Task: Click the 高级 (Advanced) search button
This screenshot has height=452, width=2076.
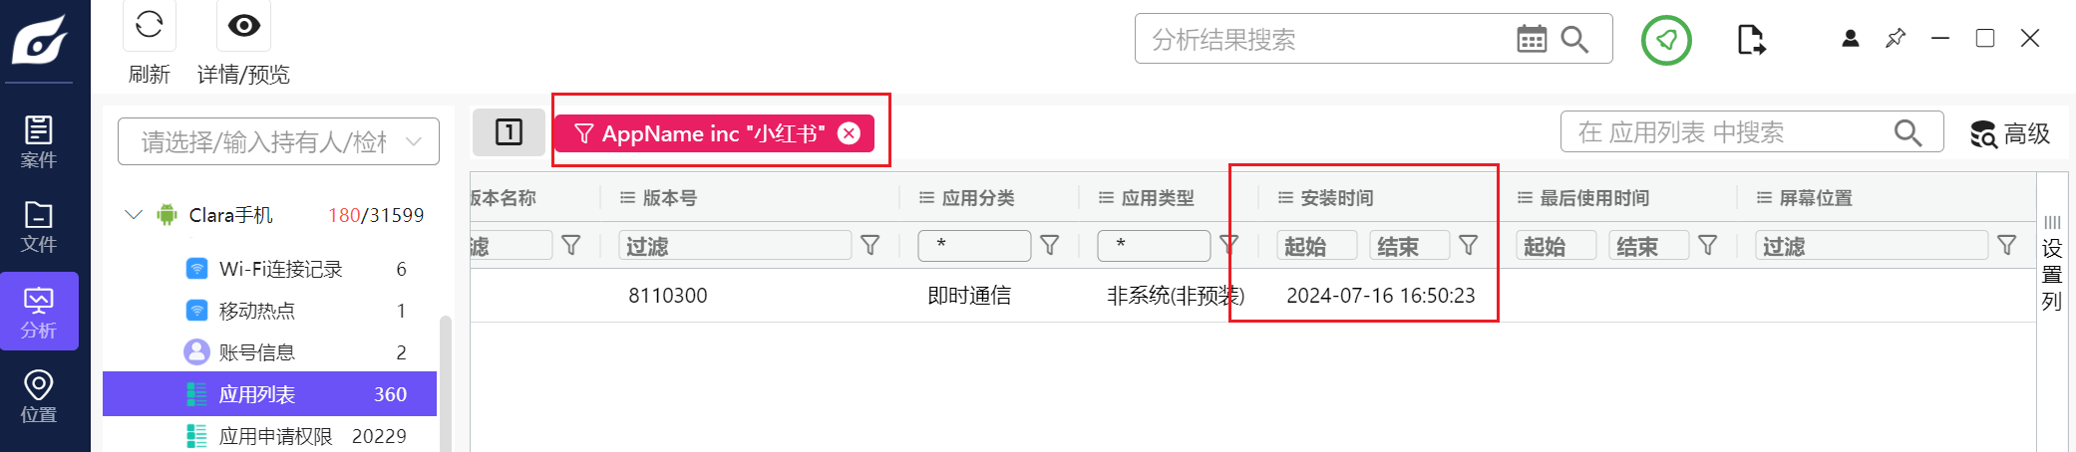Action: click(2010, 133)
